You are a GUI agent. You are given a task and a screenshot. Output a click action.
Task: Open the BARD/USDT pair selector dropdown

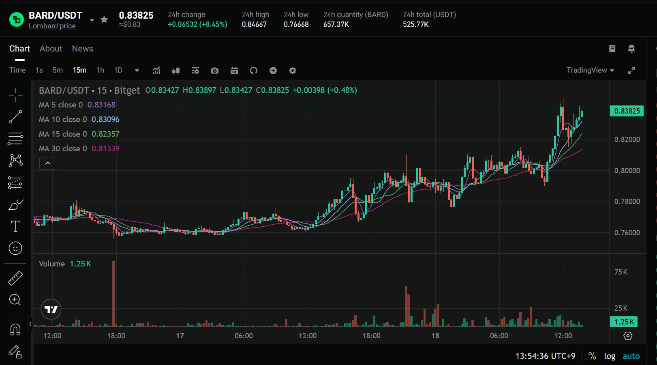point(92,20)
